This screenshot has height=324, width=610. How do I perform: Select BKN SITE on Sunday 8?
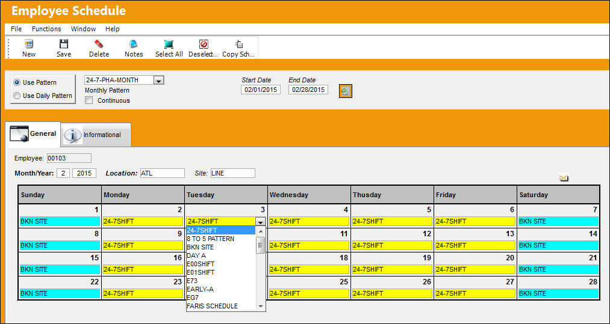click(60, 245)
